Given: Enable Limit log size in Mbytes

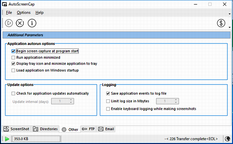Looking at the screenshot, I should 108,101.
